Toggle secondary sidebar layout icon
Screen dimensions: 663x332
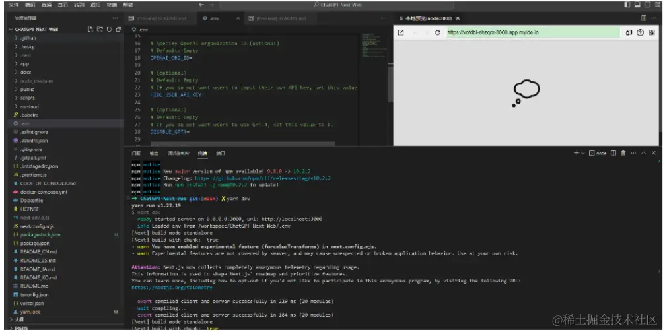click(647, 5)
